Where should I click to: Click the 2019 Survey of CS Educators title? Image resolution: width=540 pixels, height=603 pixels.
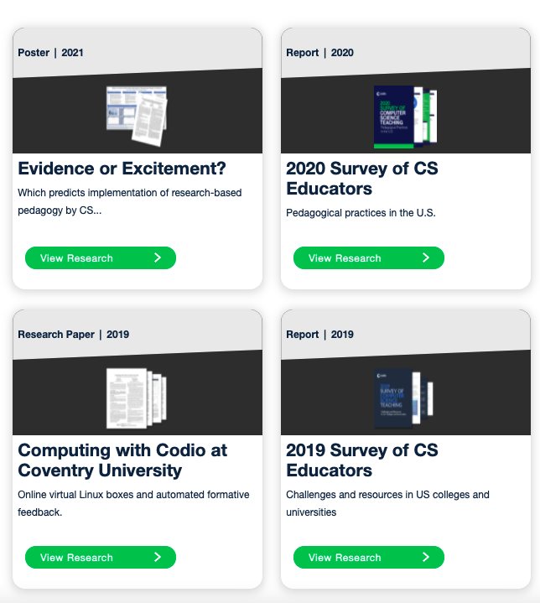[x=362, y=460]
